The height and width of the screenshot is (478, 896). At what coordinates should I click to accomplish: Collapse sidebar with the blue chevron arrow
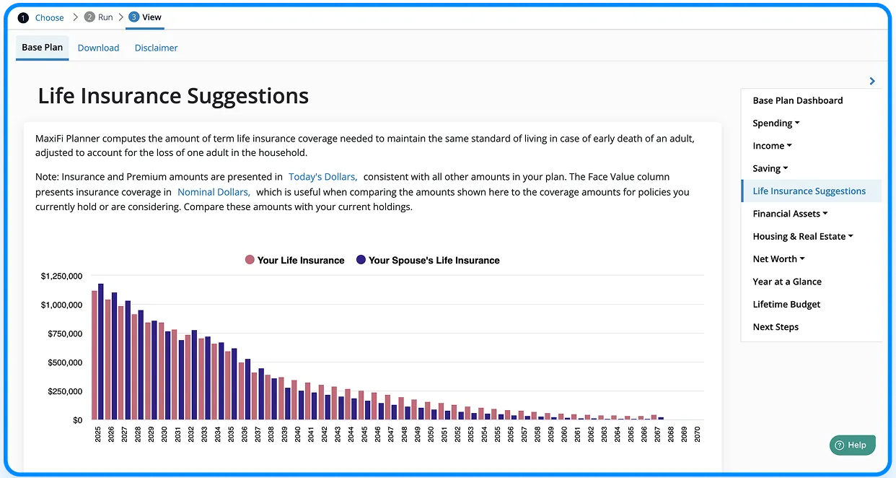point(872,81)
